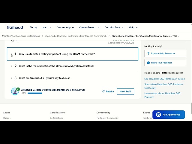Click the Certifications menu chevron
The width and height of the screenshot is (192, 144).
pos(123,28)
